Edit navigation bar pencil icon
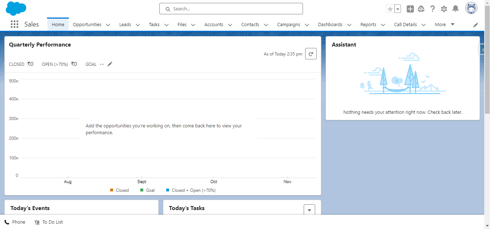The height and width of the screenshot is (229, 490). 476,25
